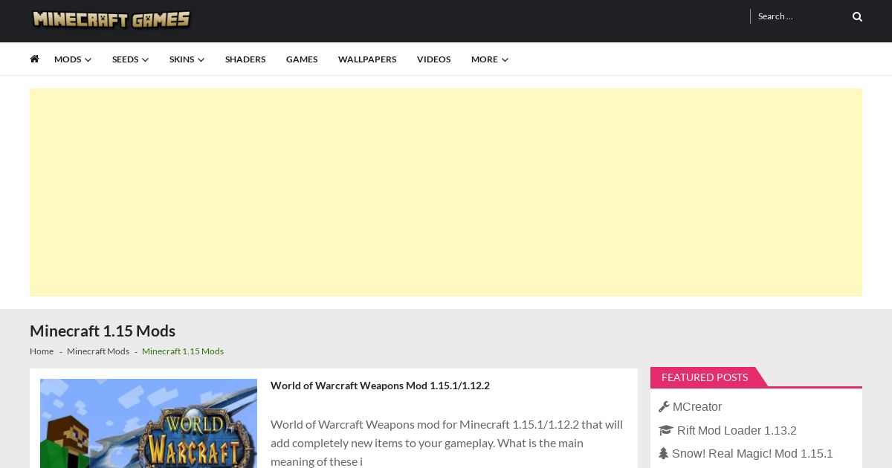Click the World of Warcraft Weapons post excerpt
Image resolution: width=892 pixels, height=468 pixels.
tap(447, 443)
